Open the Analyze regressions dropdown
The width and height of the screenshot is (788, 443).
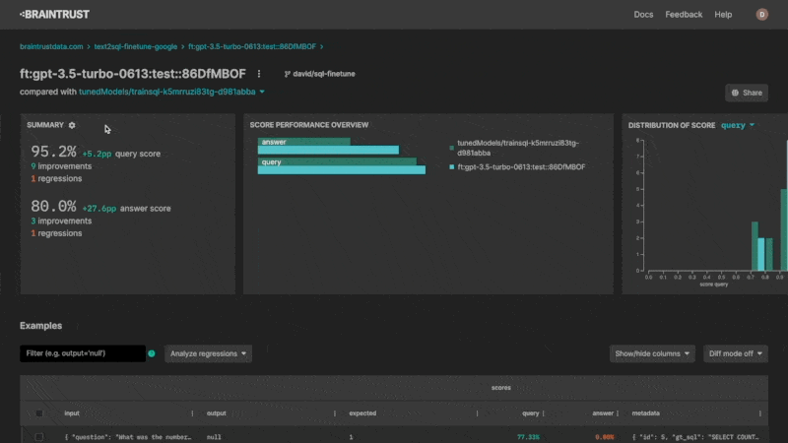pos(208,353)
